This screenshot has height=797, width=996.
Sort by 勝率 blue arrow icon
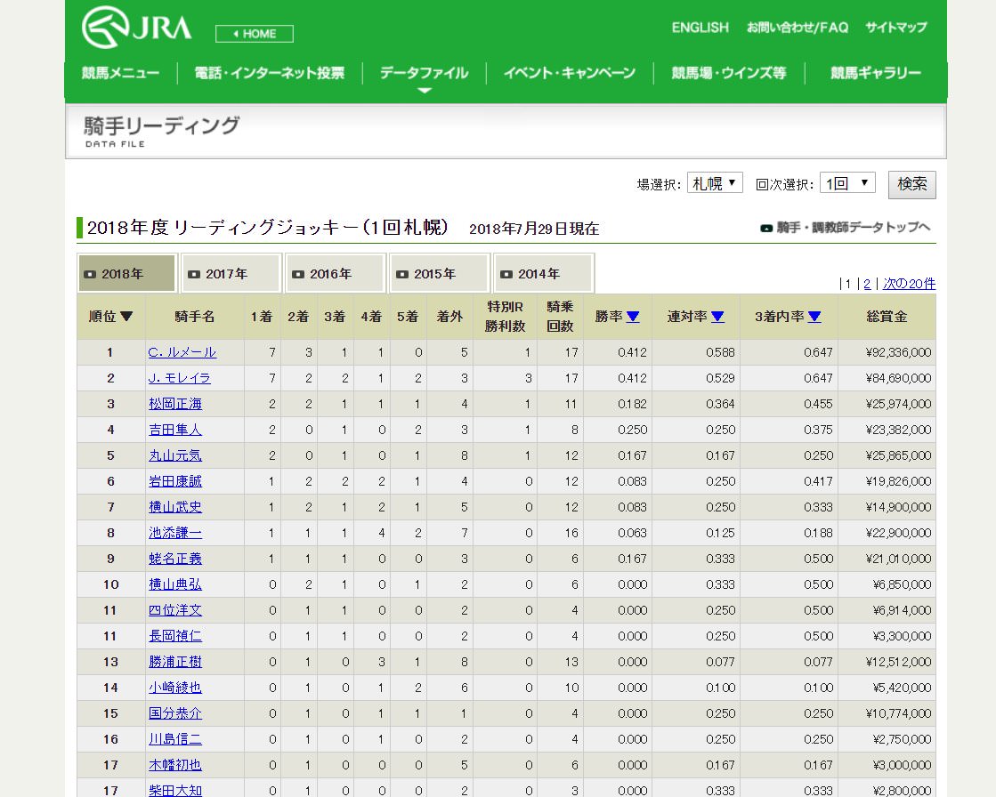[633, 316]
